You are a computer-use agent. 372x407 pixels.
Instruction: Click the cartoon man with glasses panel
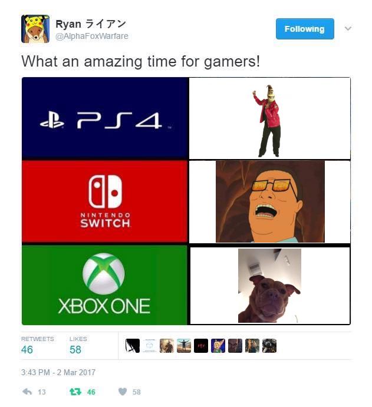coord(270,201)
